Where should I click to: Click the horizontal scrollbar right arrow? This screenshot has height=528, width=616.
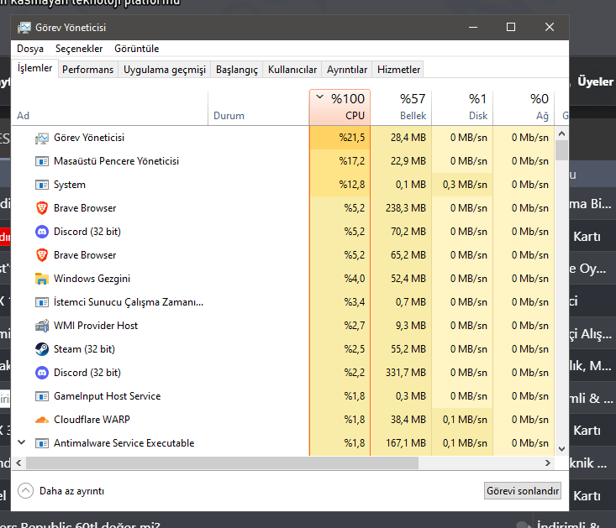point(548,463)
